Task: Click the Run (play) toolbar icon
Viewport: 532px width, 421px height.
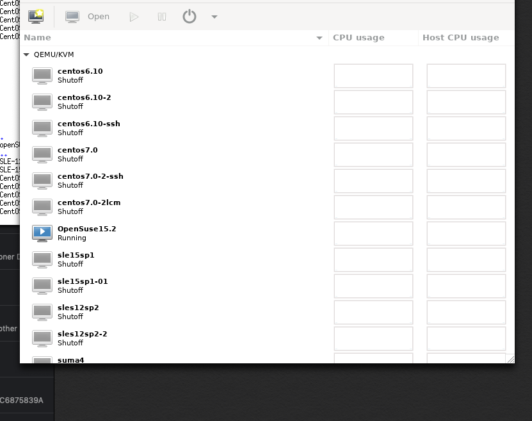Action: pyautogui.click(x=134, y=17)
